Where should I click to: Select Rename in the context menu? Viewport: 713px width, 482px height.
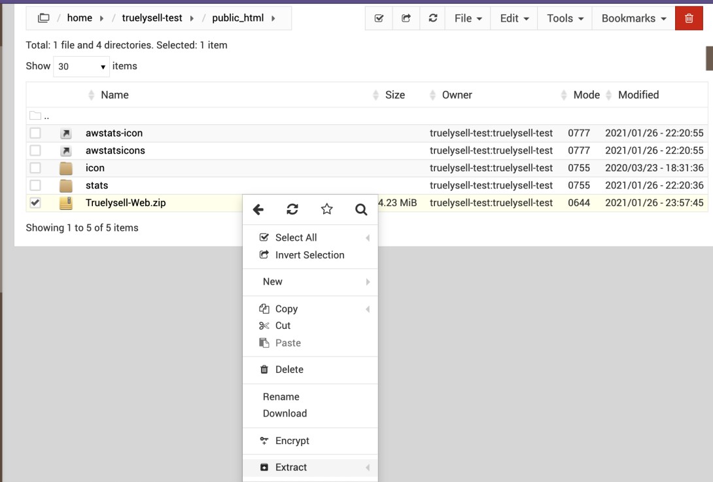pyautogui.click(x=281, y=396)
